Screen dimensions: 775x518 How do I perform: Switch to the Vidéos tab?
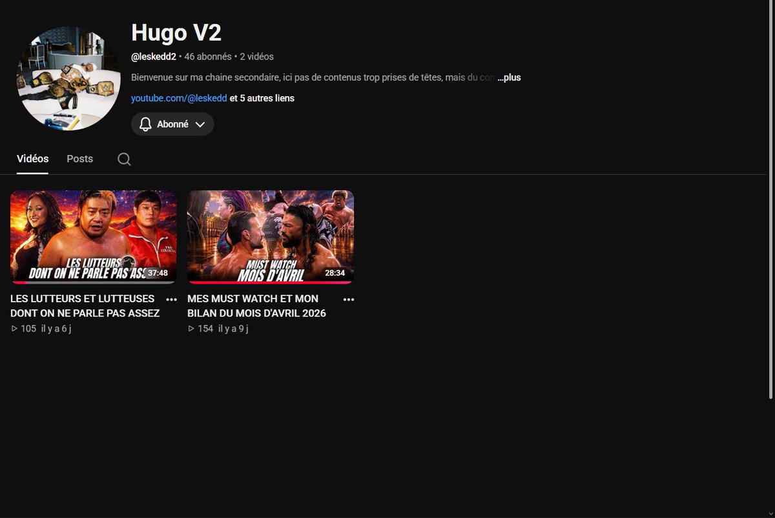pyautogui.click(x=32, y=159)
